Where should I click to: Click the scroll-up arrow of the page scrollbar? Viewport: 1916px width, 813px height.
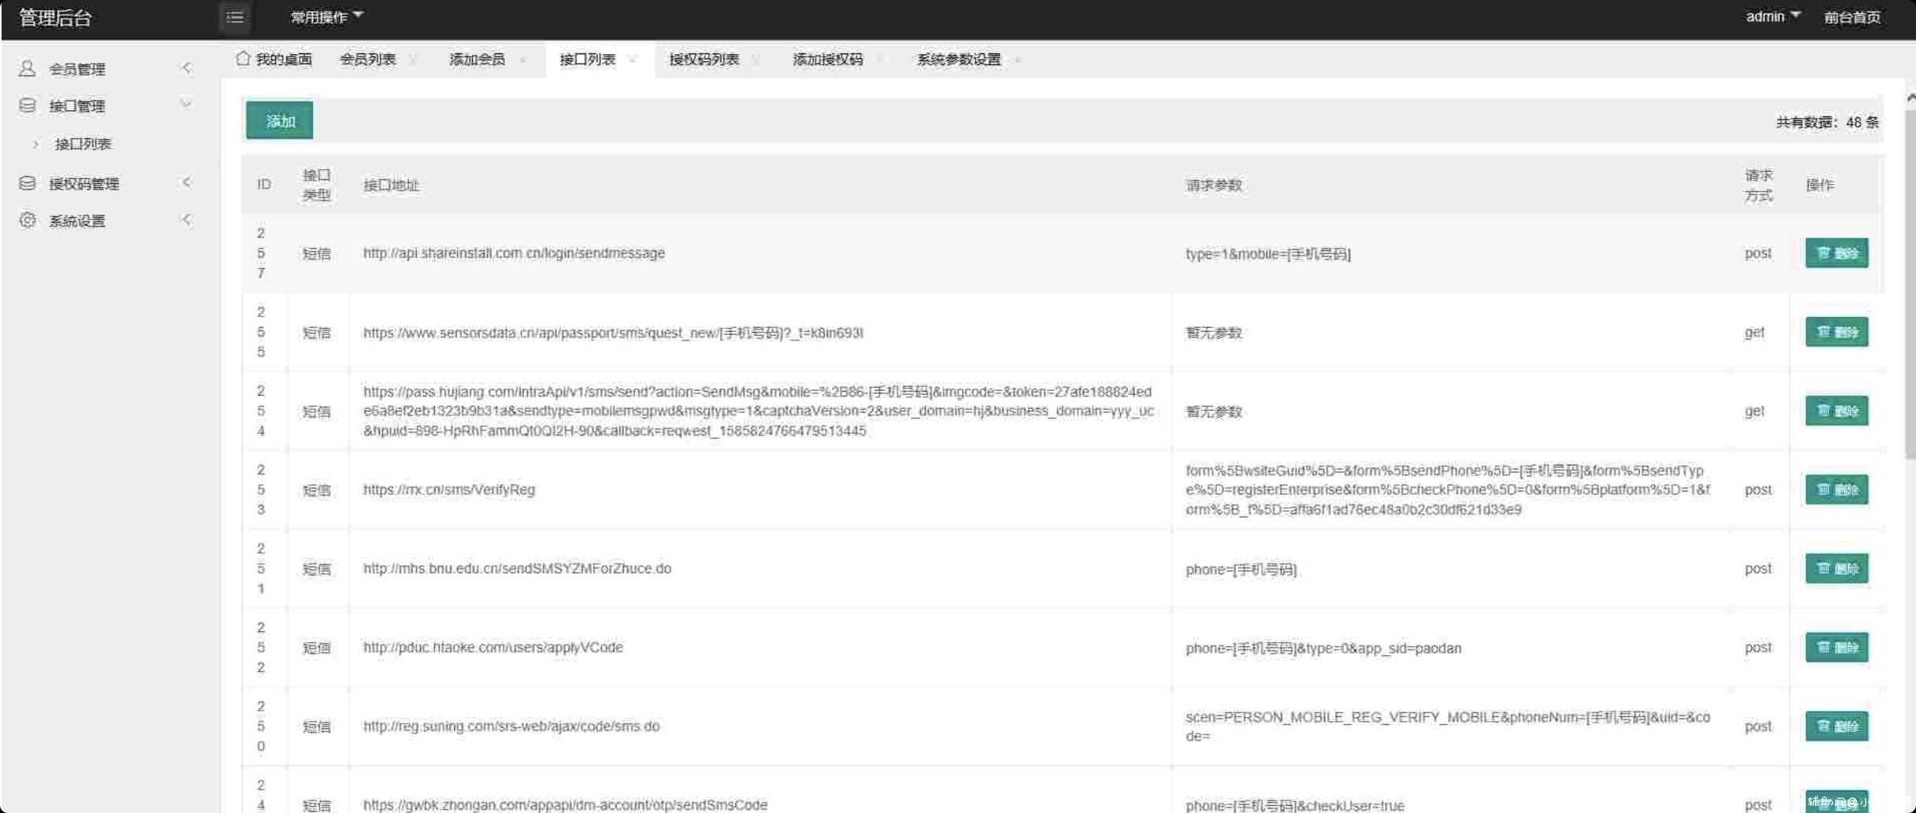pos(1910,97)
